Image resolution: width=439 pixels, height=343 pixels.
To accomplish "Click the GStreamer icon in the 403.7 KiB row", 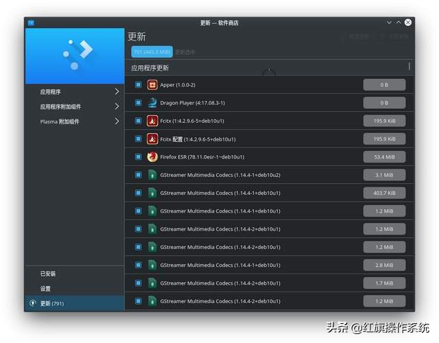I will [152, 193].
